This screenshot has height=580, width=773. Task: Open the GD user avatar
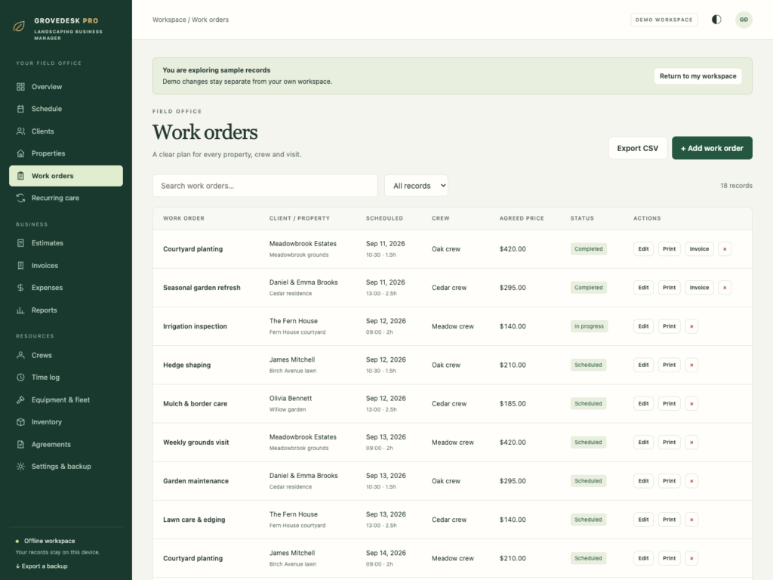744,20
